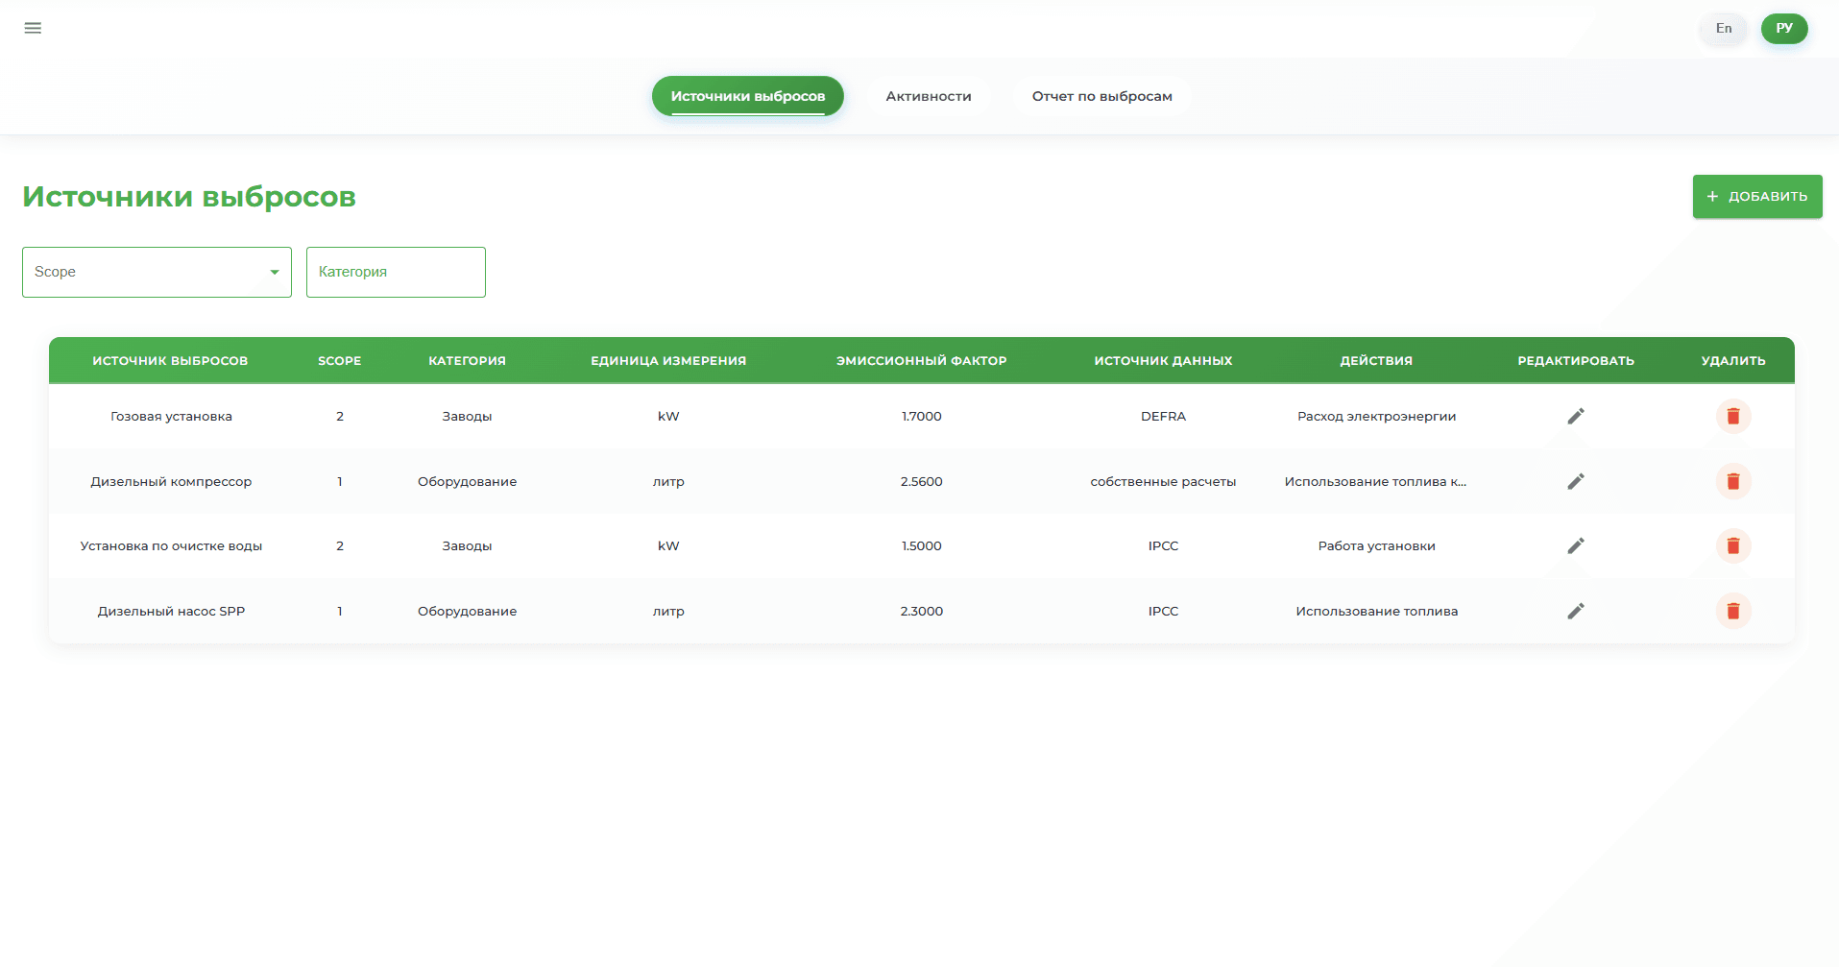Edit the Гозовая установка row

1575,416
